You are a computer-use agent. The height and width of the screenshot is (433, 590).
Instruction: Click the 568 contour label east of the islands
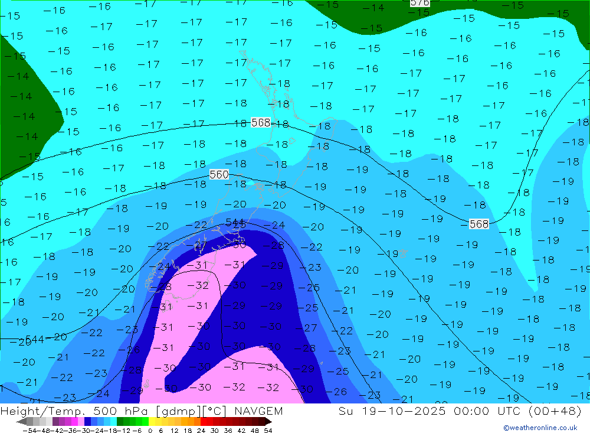click(x=479, y=224)
